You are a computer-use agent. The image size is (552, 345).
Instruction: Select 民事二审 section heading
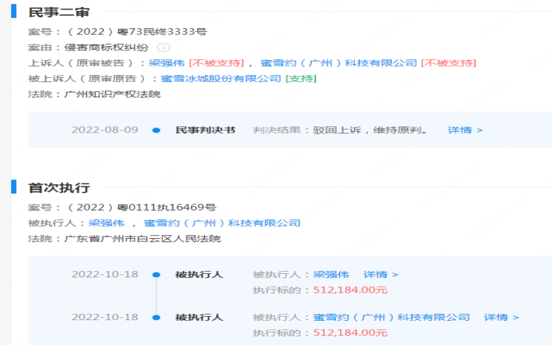coord(59,12)
